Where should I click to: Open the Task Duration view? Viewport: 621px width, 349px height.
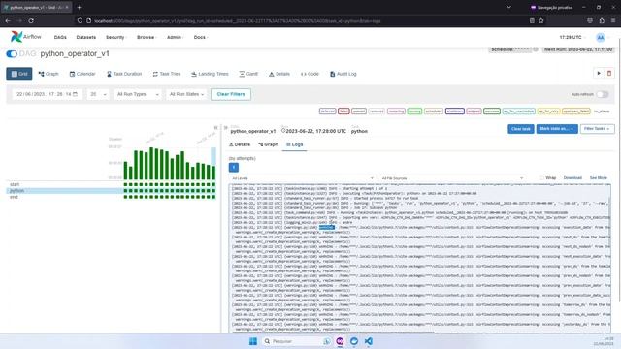pos(124,74)
